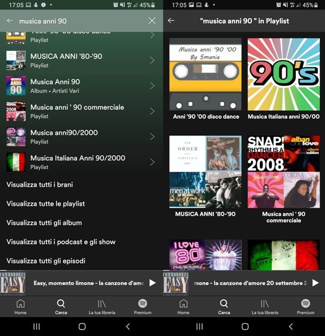325x336 pixels.
Task: Tap back arrow in left search screen
Action: pyautogui.click(x=10, y=21)
